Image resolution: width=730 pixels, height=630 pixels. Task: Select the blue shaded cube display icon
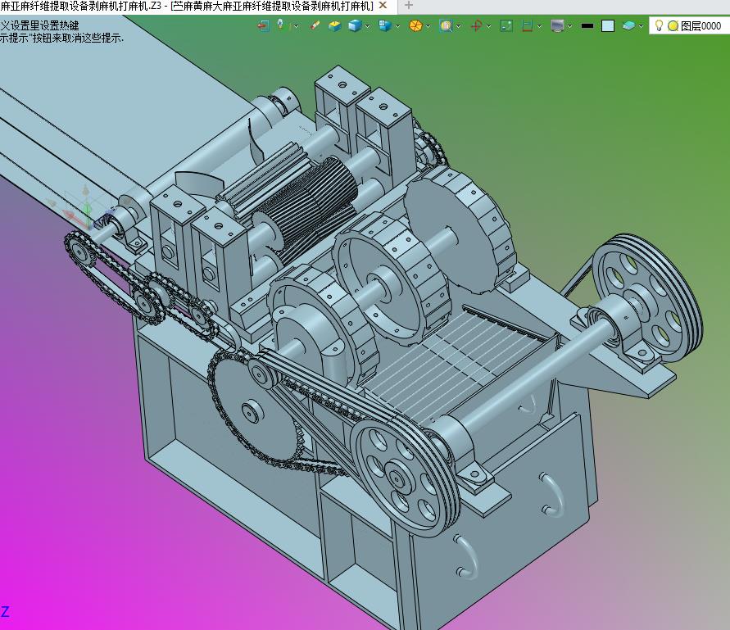355,25
